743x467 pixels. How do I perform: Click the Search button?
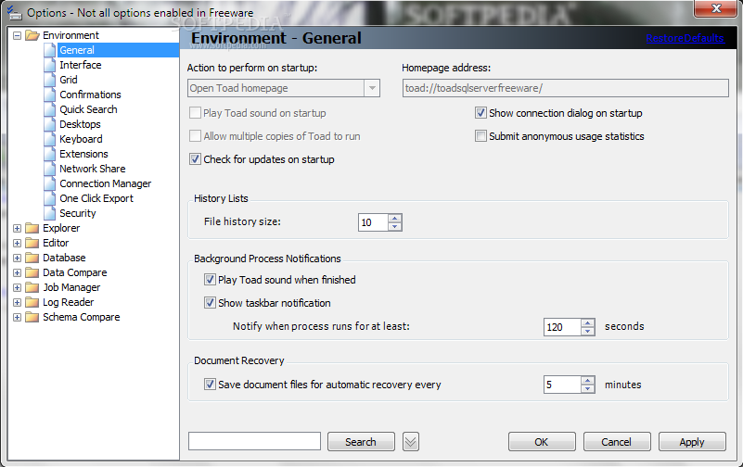coord(361,441)
